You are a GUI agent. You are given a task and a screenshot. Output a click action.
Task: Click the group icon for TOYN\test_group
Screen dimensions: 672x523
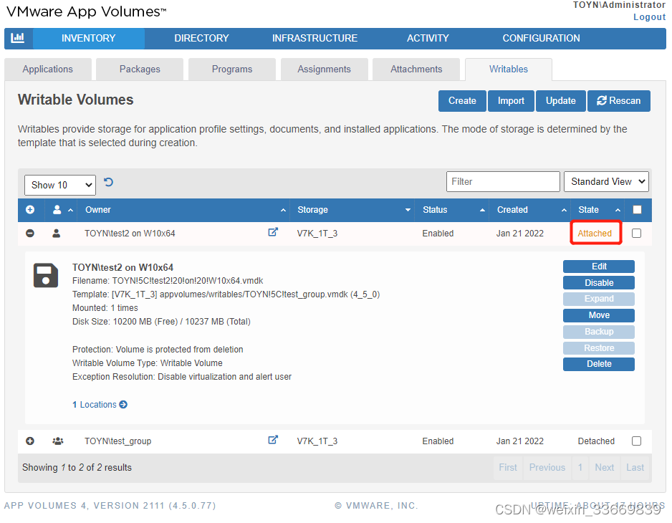(x=57, y=441)
